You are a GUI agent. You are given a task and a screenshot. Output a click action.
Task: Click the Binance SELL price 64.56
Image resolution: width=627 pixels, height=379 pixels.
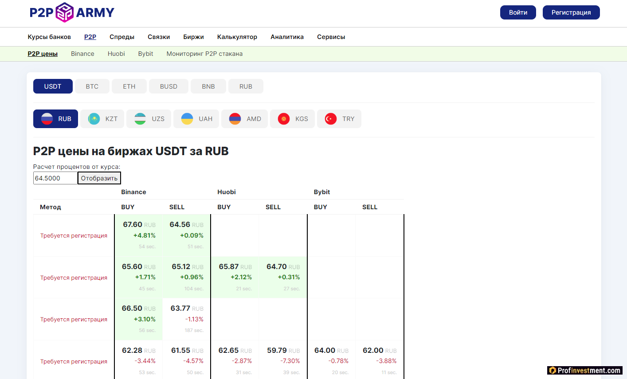coord(180,225)
